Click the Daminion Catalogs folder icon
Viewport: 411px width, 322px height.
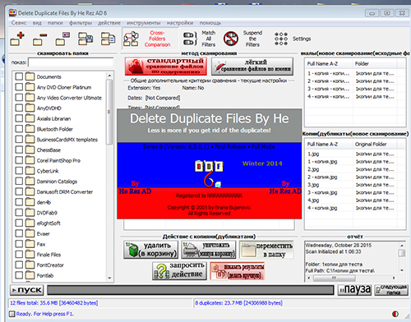(30, 181)
